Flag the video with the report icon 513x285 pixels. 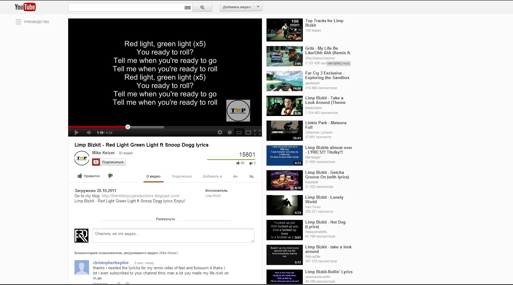[251, 176]
